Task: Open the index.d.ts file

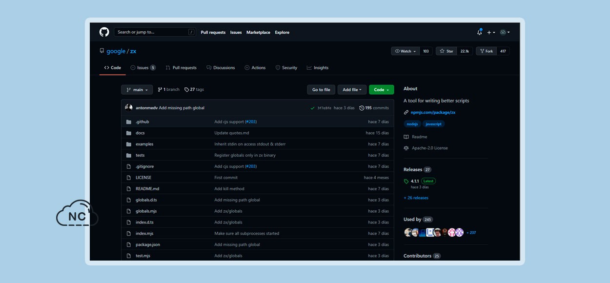Action: pos(144,222)
